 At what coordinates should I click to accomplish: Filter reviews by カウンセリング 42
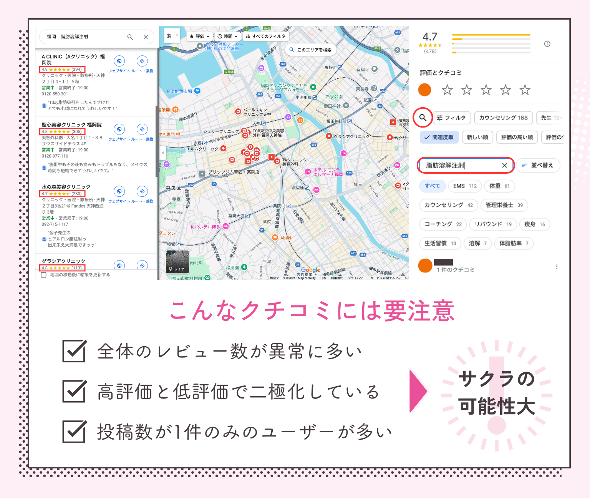click(x=449, y=205)
